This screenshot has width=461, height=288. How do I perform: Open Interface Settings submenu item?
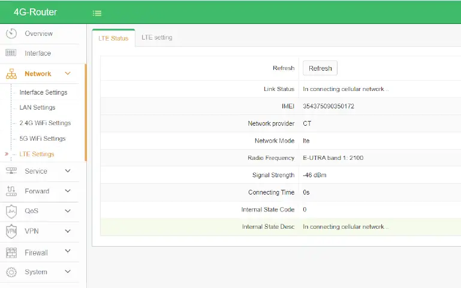coord(43,92)
